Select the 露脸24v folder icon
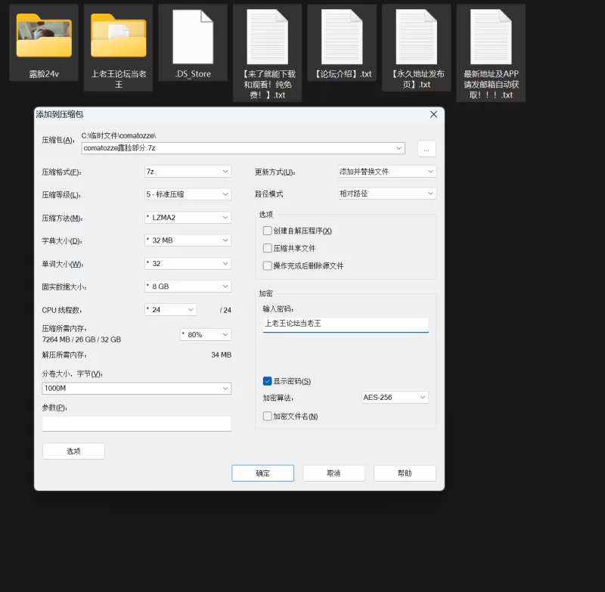The width and height of the screenshot is (605, 592). [44, 36]
